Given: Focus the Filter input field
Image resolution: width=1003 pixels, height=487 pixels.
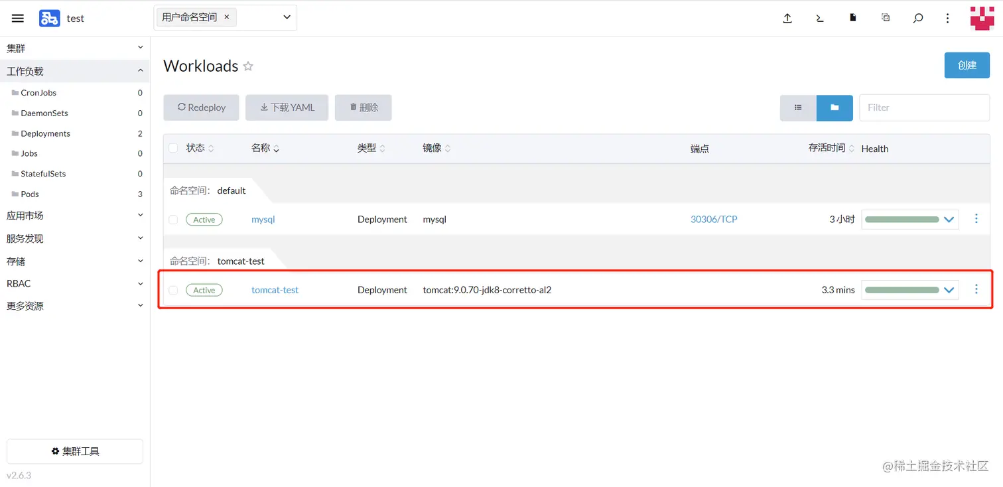Looking at the screenshot, I should coord(924,107).
